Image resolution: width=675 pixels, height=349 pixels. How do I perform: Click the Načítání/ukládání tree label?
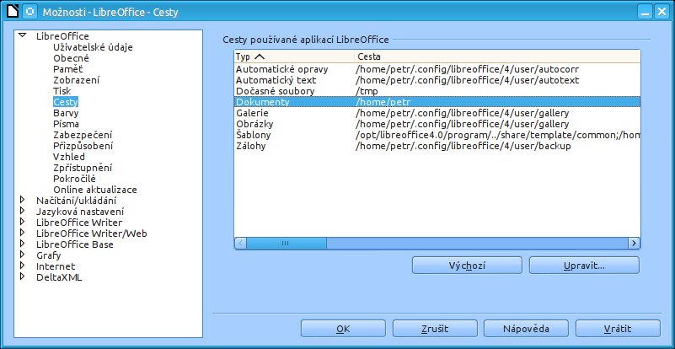[x=76, y=201]
